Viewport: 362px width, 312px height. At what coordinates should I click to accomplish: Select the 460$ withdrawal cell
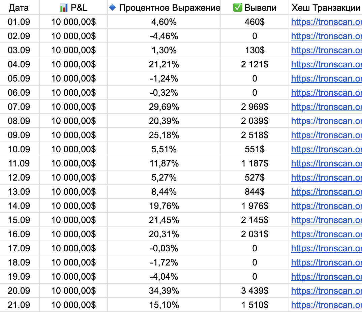pos(254,22)
